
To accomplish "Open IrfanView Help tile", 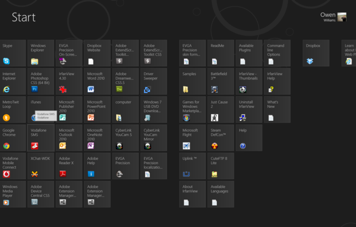I will pos(277,81).
